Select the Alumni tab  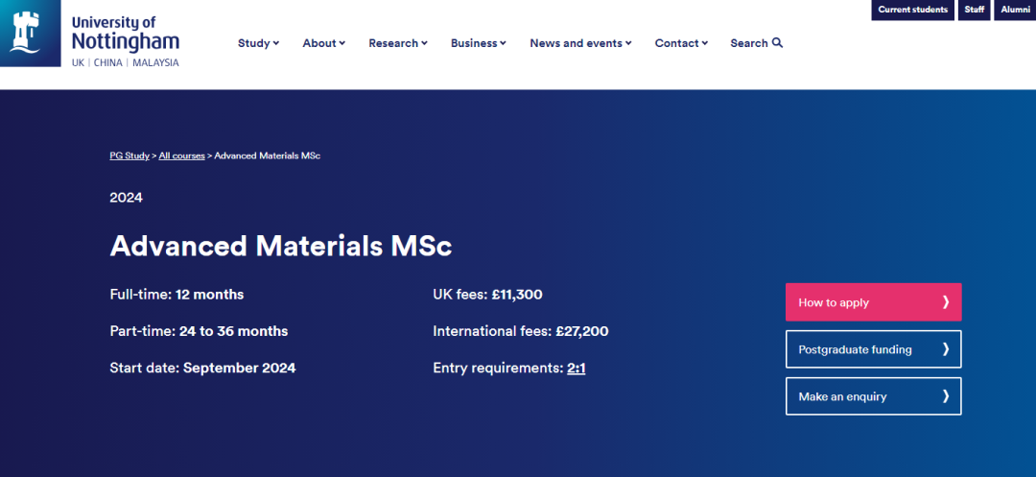click(x=1015, y=10)
